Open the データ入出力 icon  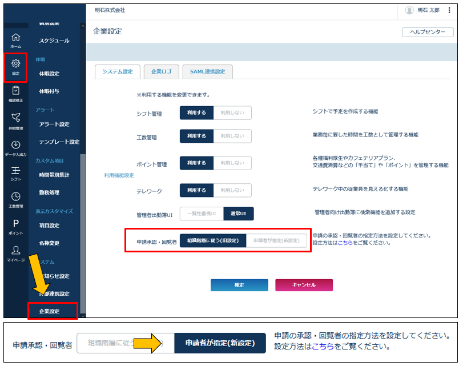(x=15, y=148)
